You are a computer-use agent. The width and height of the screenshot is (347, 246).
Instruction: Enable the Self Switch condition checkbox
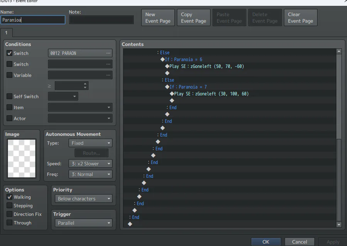pyautogui.click(x=9, y=96)
